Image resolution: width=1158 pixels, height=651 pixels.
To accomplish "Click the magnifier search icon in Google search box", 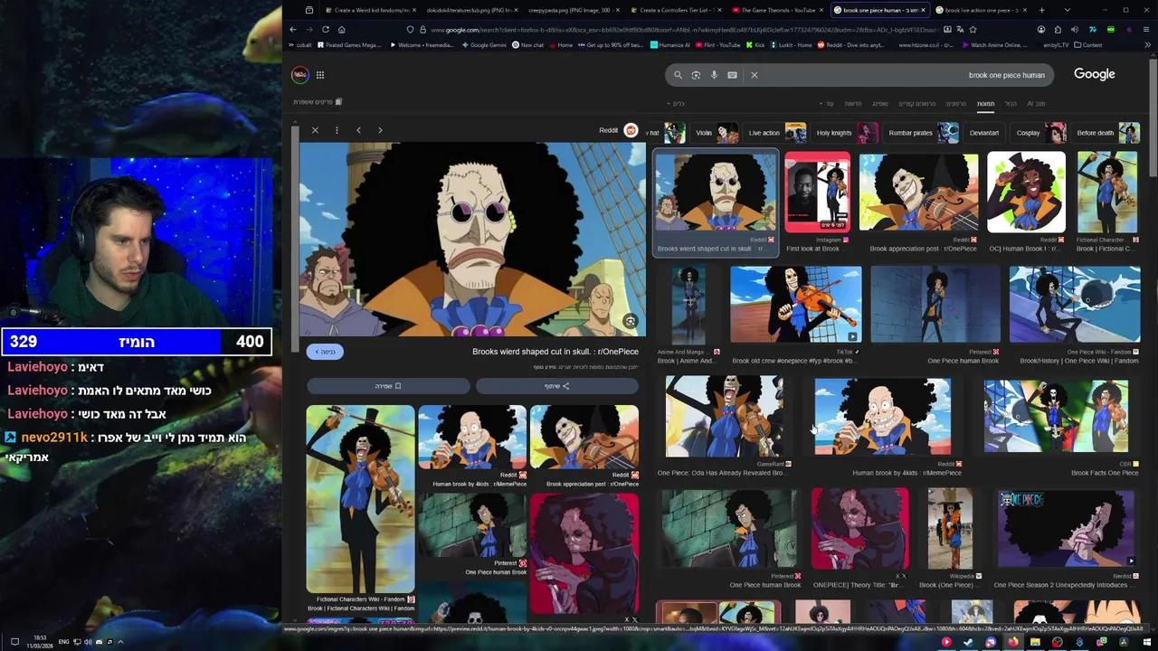I will [x=678, y=75].
